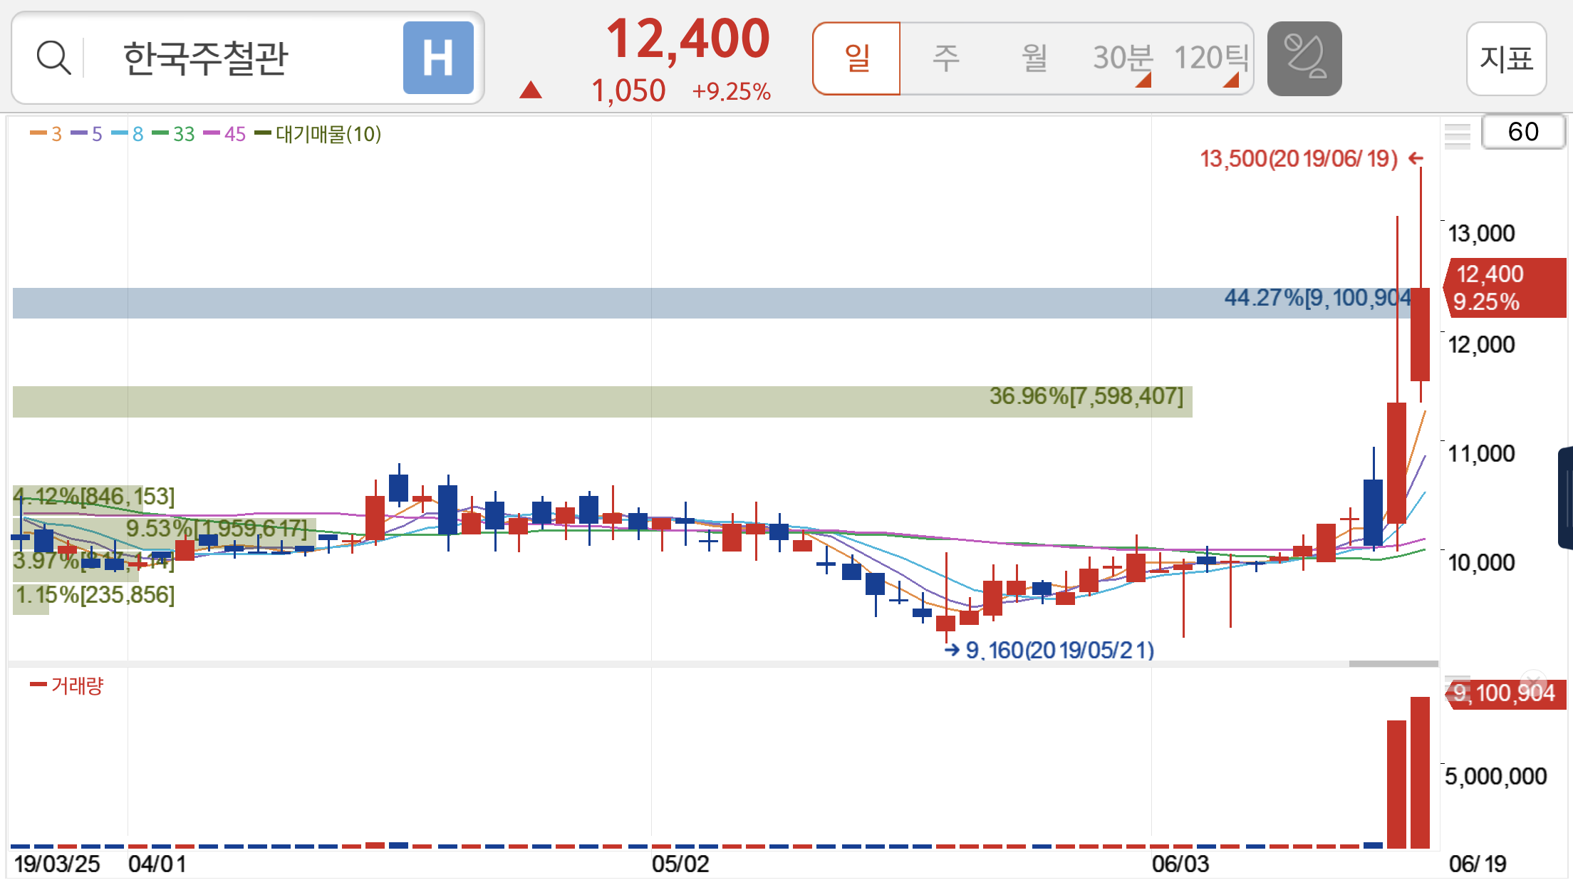Click the red up-triangle price indicator

pos(531,90)
